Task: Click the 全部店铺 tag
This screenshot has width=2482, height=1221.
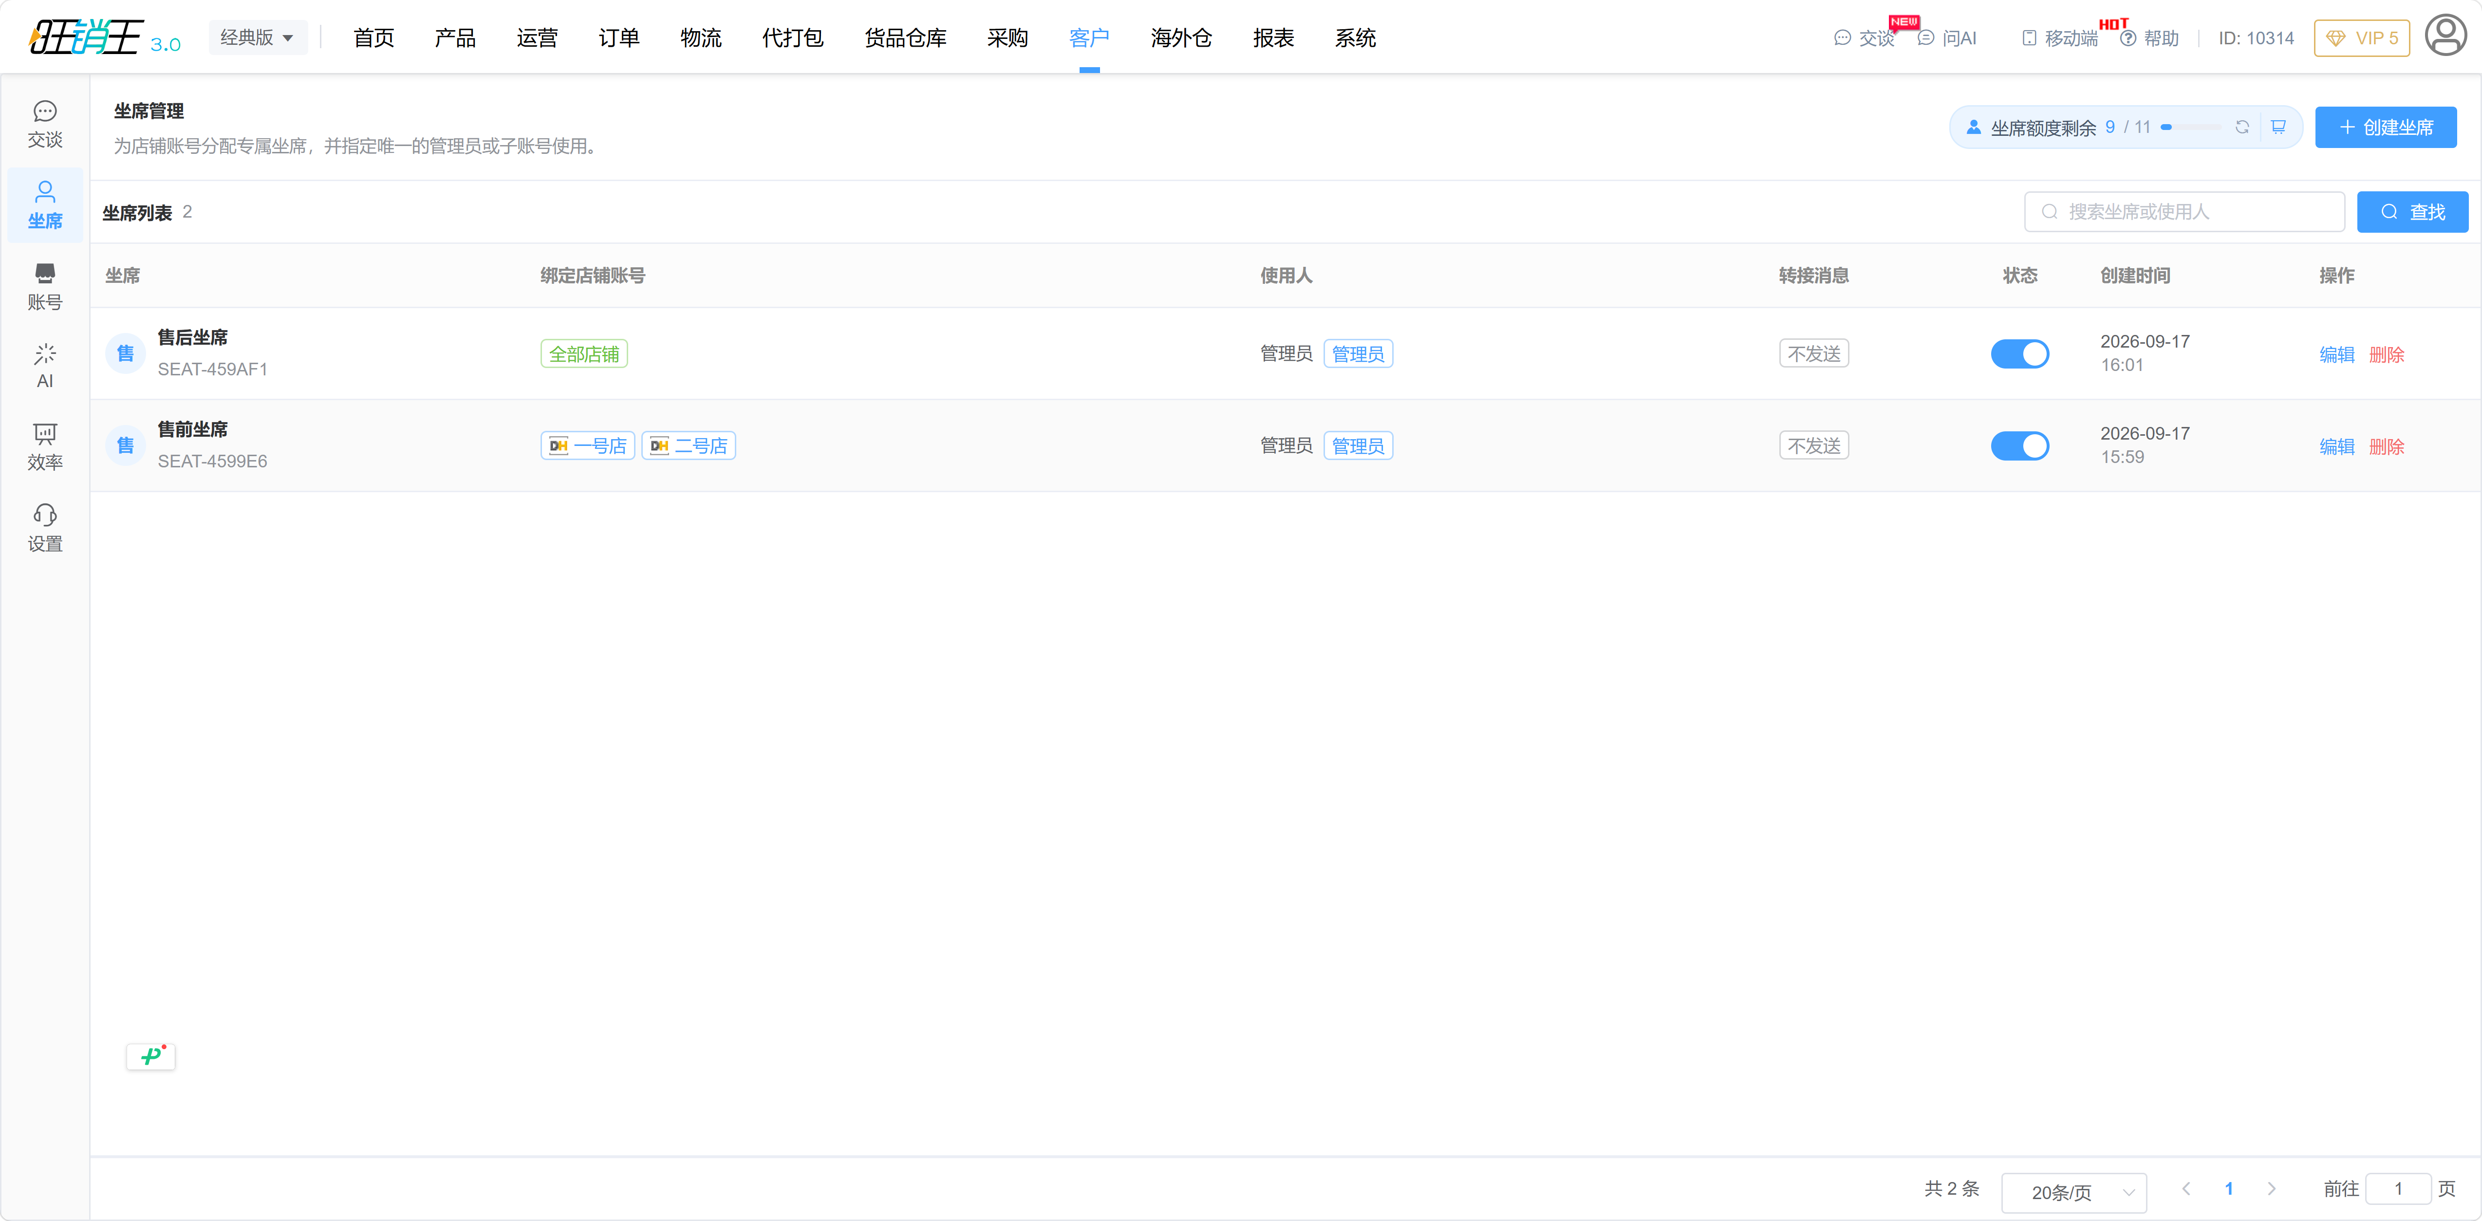Action: (x=584, y=354)
